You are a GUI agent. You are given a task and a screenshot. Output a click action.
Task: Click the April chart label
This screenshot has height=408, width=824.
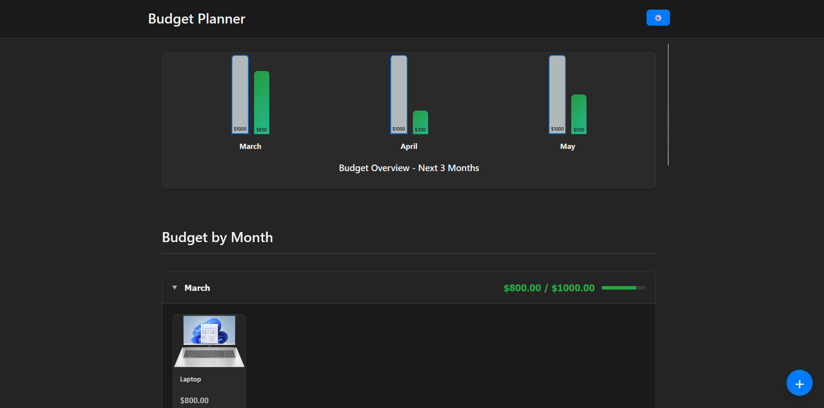tap(409, 146)
